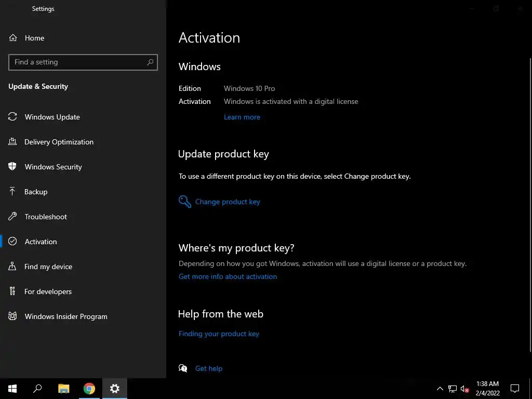Screen dimensions: 532x399
Task: Click the Home house icon
Action: (13, 37)
